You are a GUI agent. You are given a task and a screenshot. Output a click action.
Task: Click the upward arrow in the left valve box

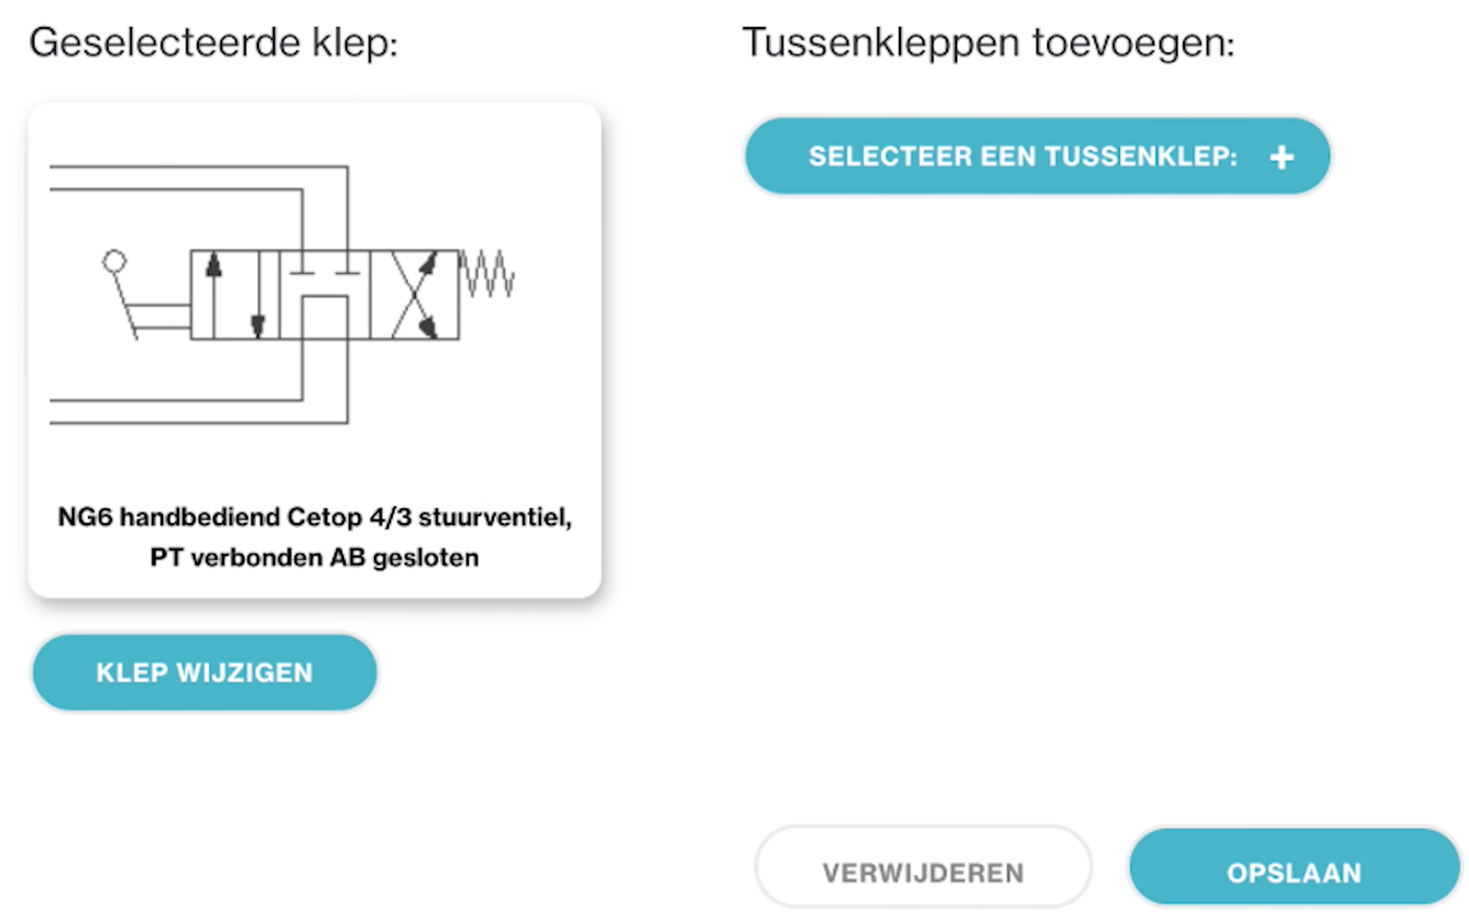pos(214,294)
